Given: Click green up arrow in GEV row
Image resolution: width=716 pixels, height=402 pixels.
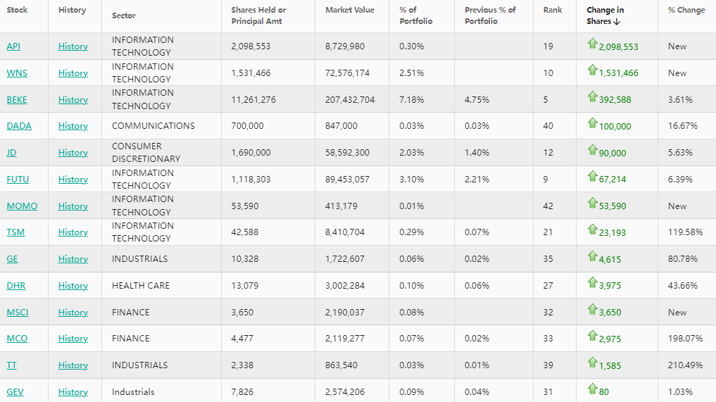Looking at the screenshot, I should 592,389.
